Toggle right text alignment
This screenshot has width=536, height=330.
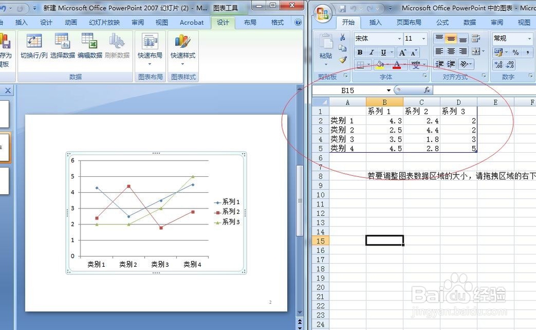(463, 51)
